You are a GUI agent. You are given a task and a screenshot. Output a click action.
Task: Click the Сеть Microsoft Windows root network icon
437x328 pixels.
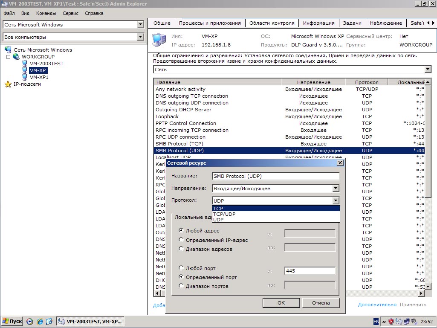8,50
